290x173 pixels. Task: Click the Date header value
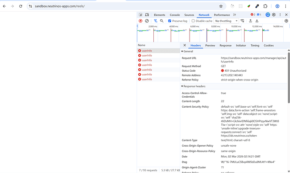(241, 157)
